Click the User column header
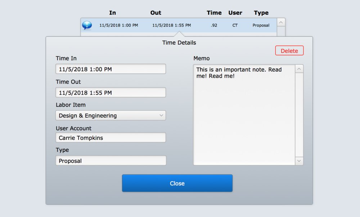The image size is (360, 217). (x=235, y=13)
